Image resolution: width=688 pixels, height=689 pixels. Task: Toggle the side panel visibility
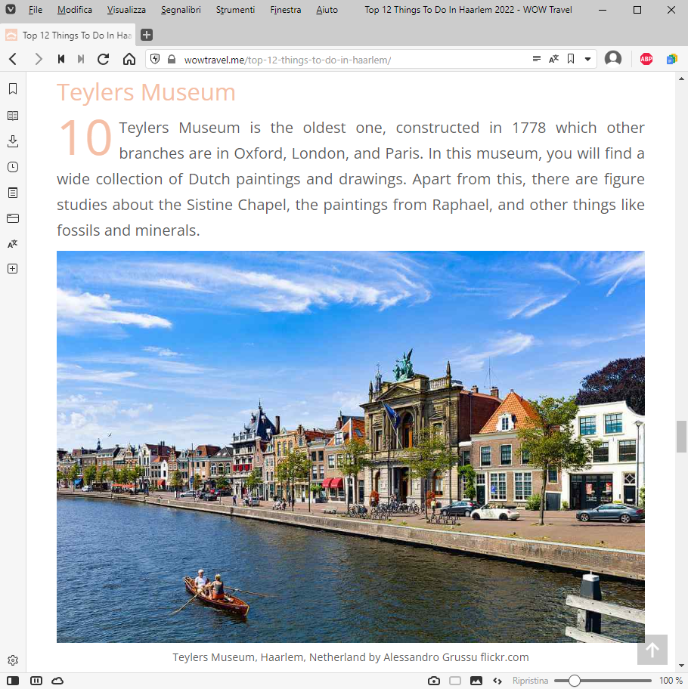click(13, 681)
